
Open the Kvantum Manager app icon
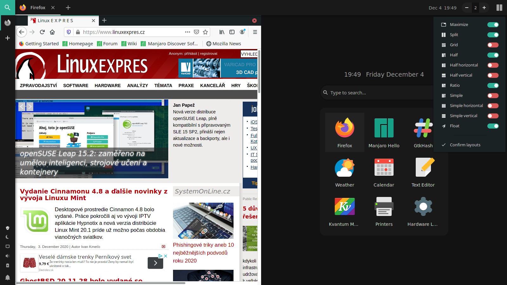coord(344,211)
